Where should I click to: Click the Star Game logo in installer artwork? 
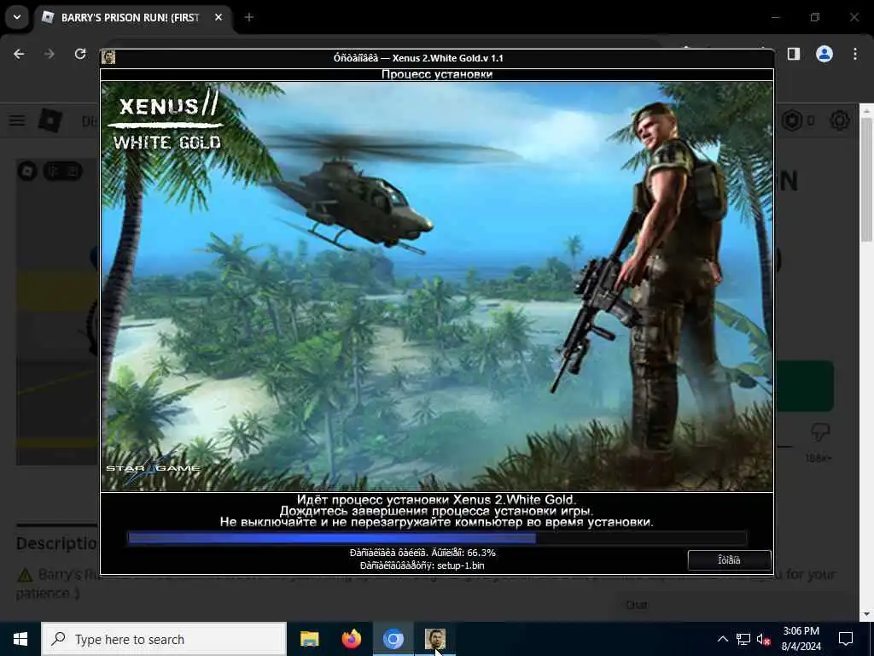point(153,467)
